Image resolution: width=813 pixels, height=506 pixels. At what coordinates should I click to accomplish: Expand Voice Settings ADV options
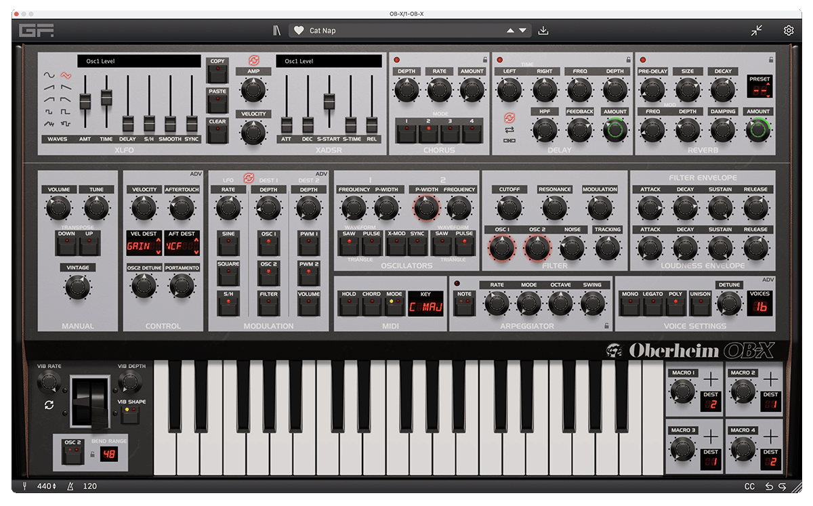point(768,279)
